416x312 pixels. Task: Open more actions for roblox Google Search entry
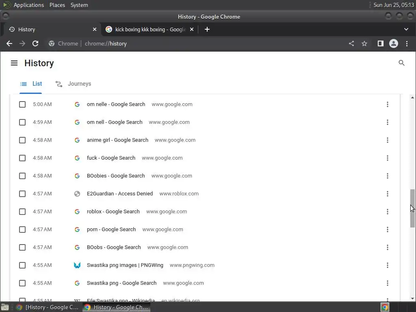(387, 211)
